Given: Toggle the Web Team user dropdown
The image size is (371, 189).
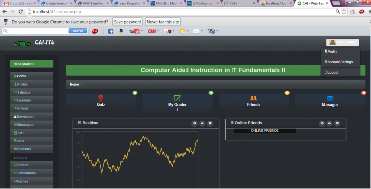Looking at the screenshot, I should (343, 42).
